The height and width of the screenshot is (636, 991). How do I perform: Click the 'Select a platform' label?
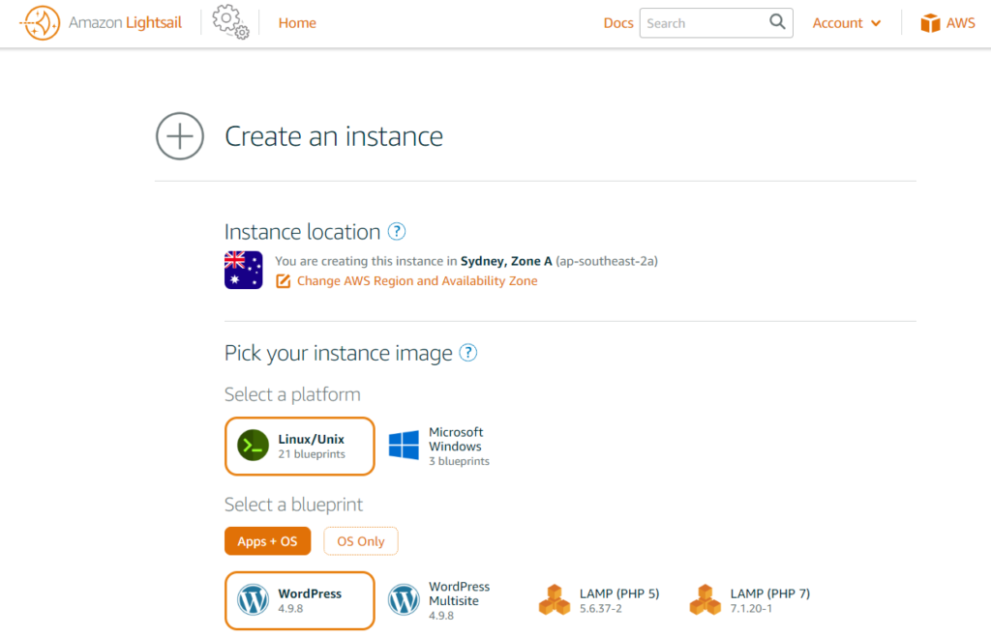point(292,394)
